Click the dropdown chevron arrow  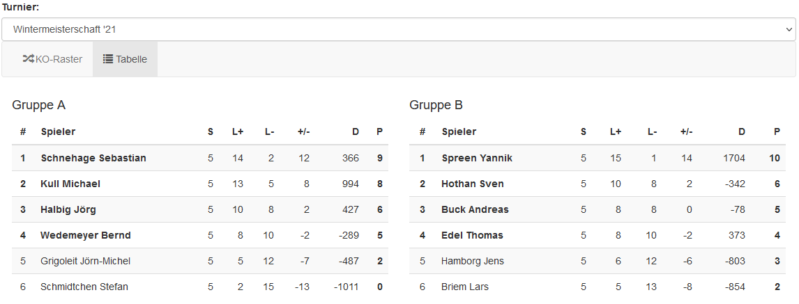click(789, 30)
